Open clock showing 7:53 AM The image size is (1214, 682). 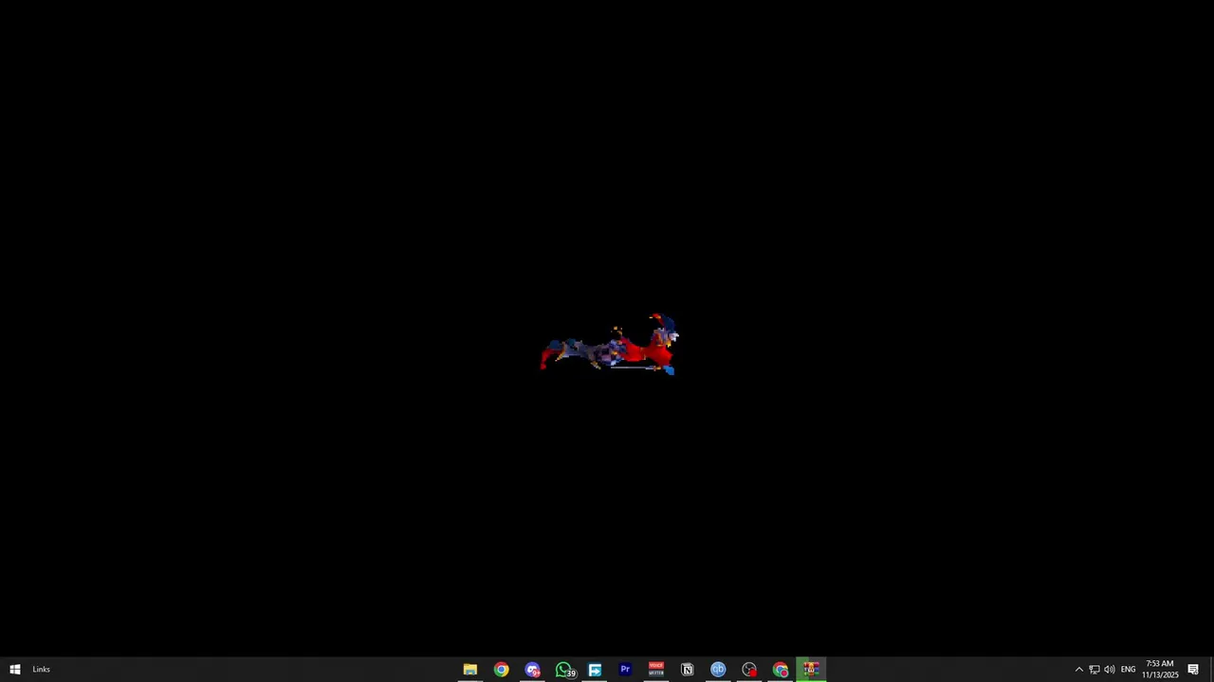click(x=1160, y=670)
